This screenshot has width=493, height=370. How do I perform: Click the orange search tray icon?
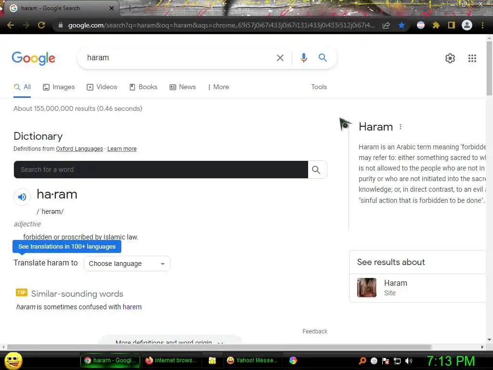[x=363, y=361]
